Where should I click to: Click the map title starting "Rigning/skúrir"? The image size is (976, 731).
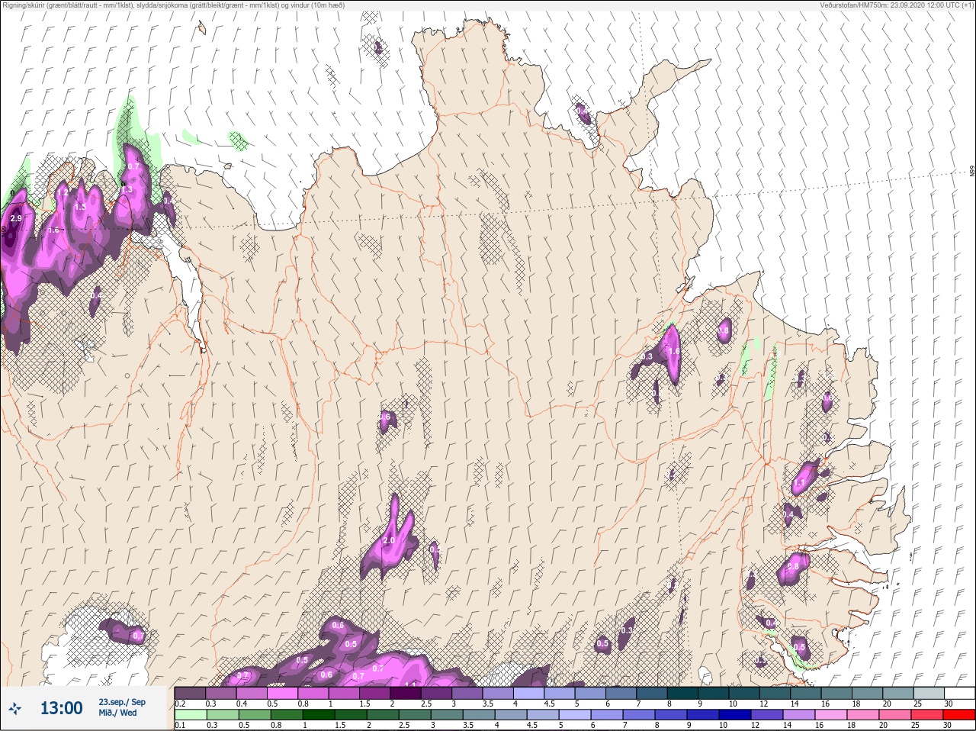point(174,5)
